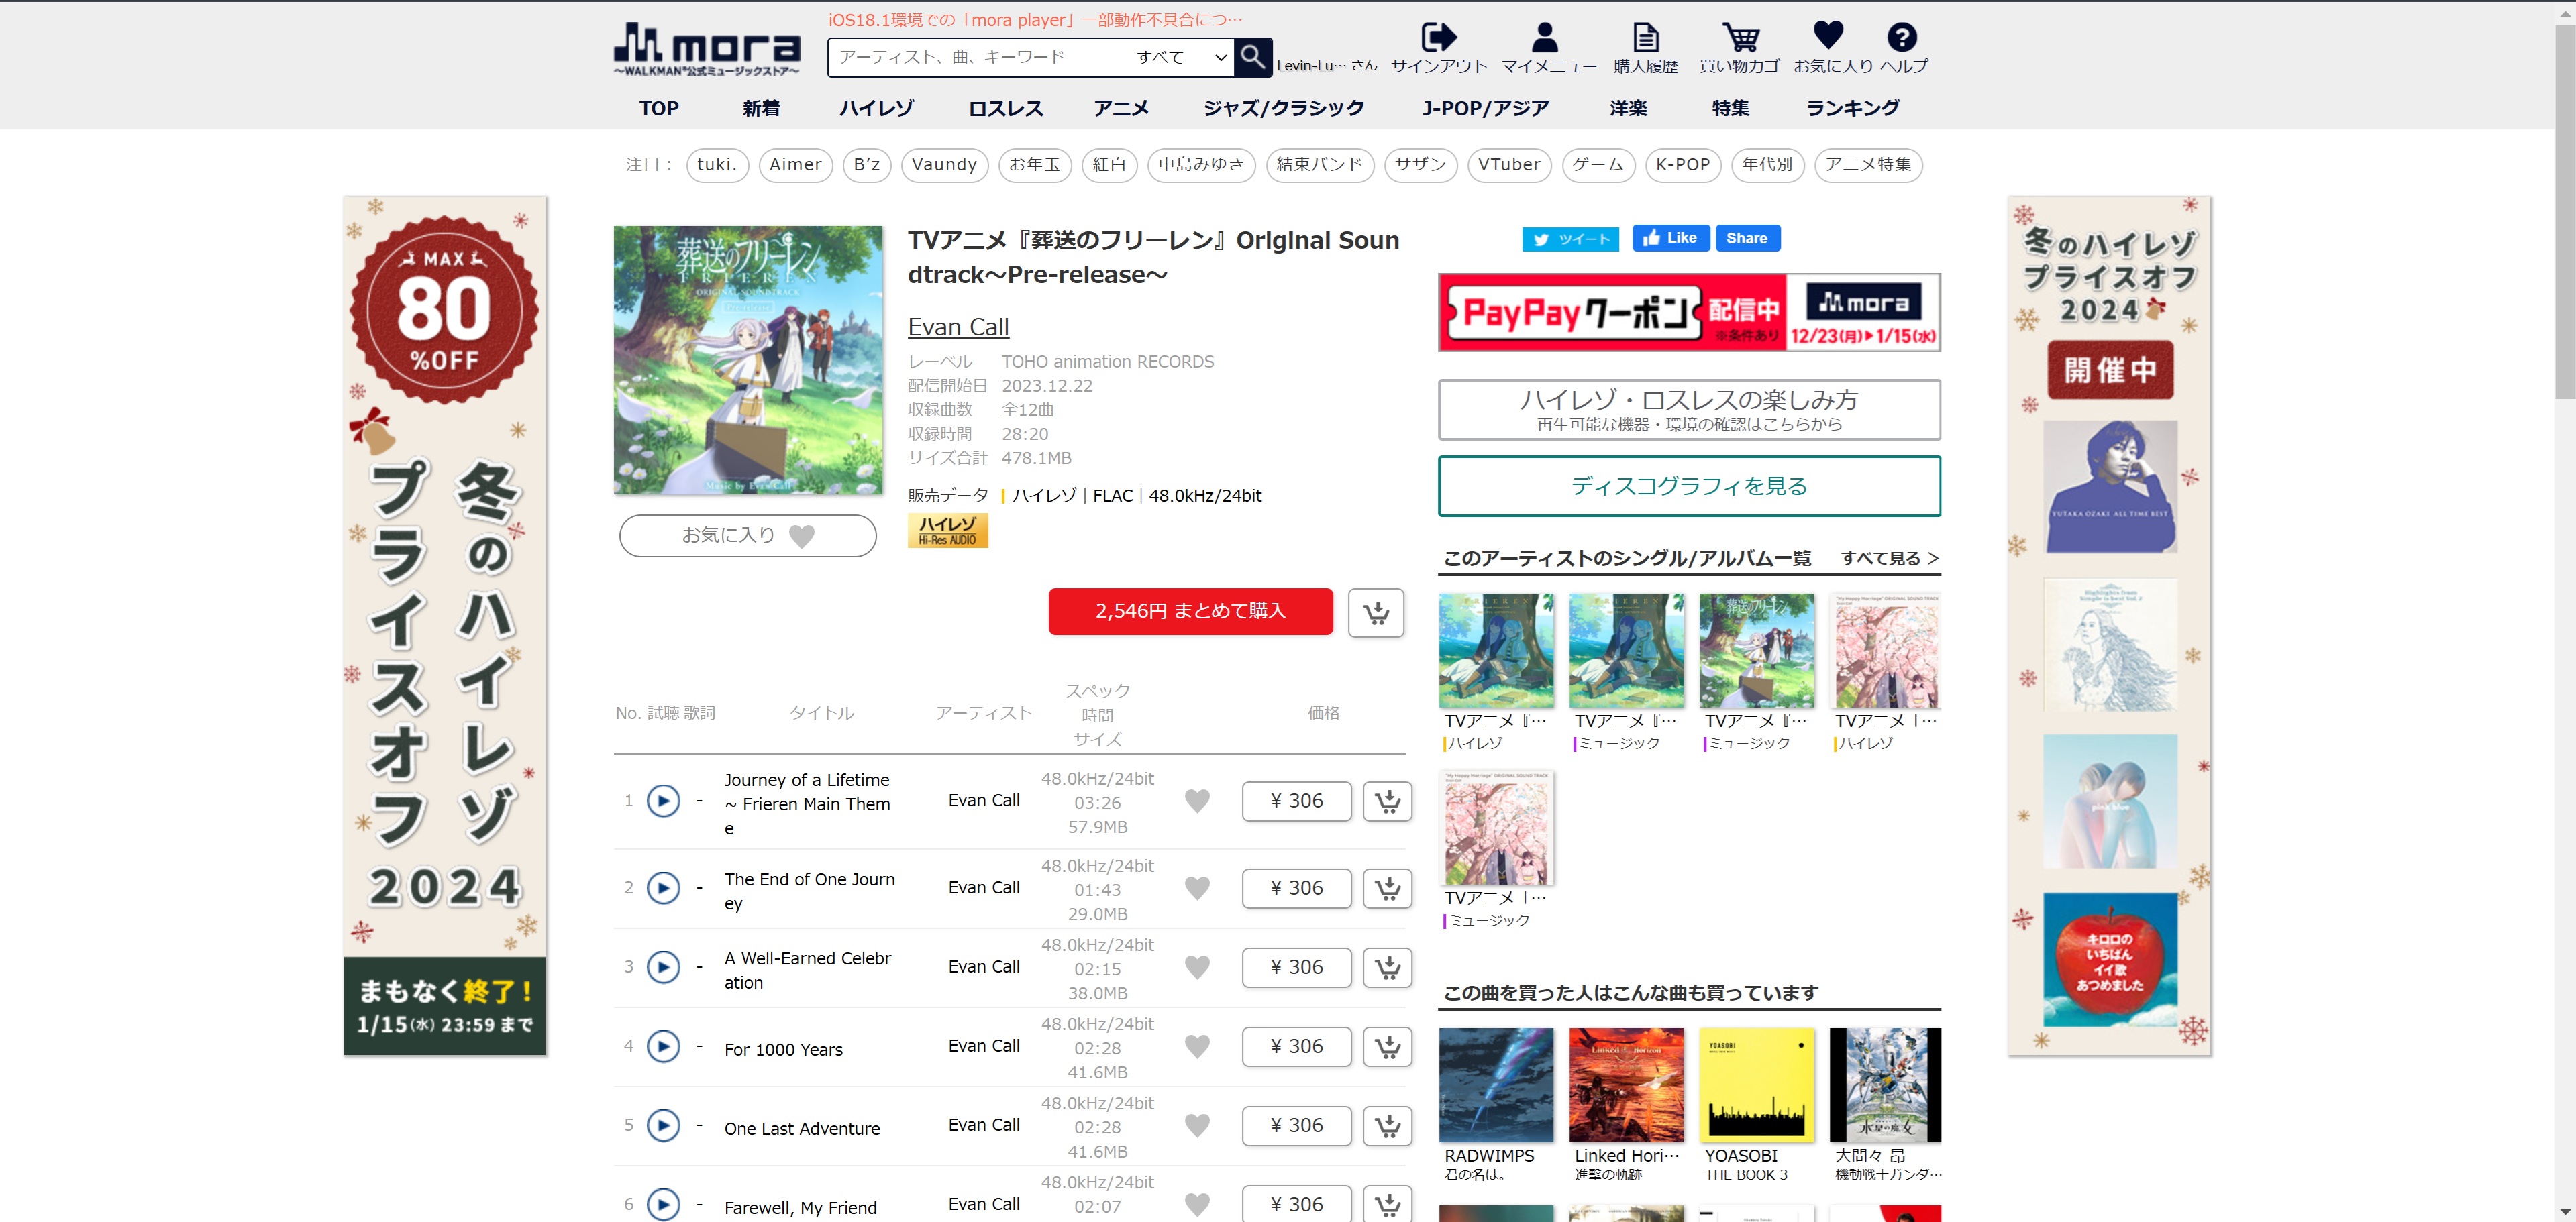Expand すべて見る artist releases link
The image size is (2576, 1222).
pyautogui.click(x=1889, y=559)
